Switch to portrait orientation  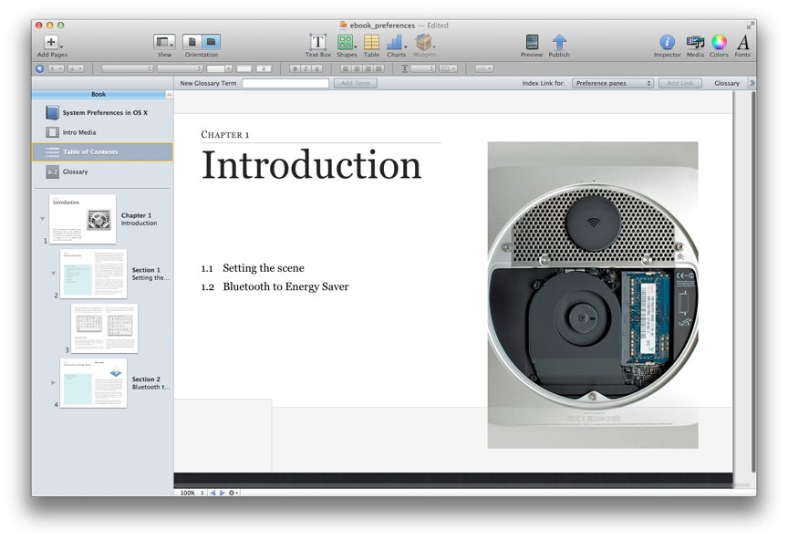192,42
